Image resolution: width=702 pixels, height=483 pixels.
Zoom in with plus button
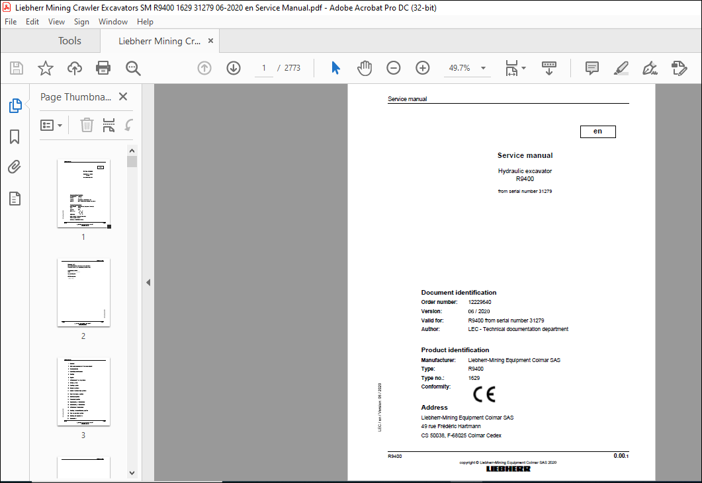pyautogui.click(x=423, y=68)
